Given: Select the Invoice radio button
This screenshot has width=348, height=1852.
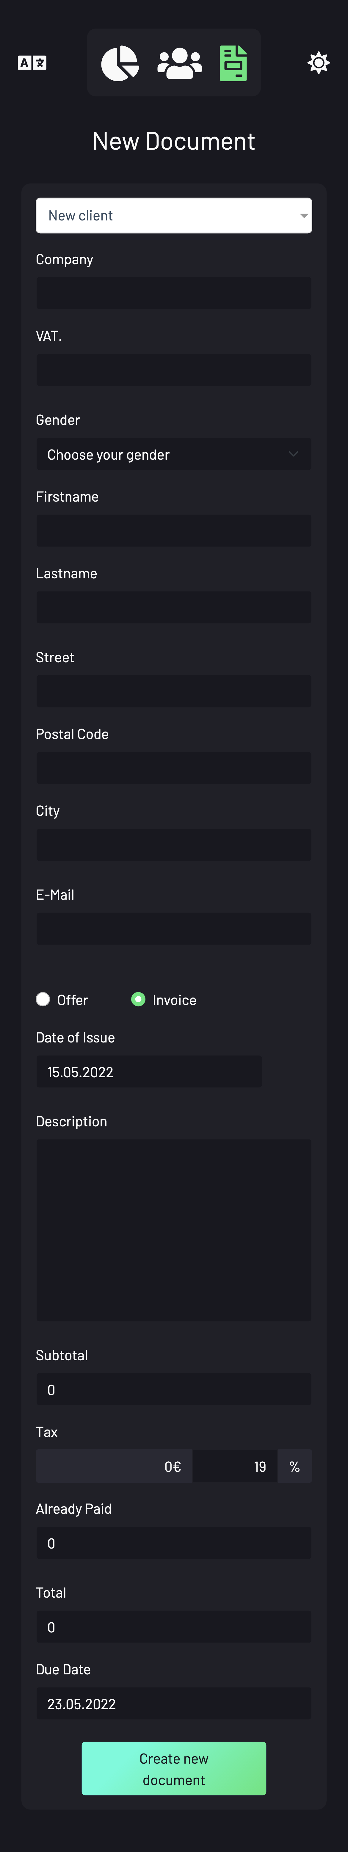Looking at the screenshot, I should click(x=138, y=999).
